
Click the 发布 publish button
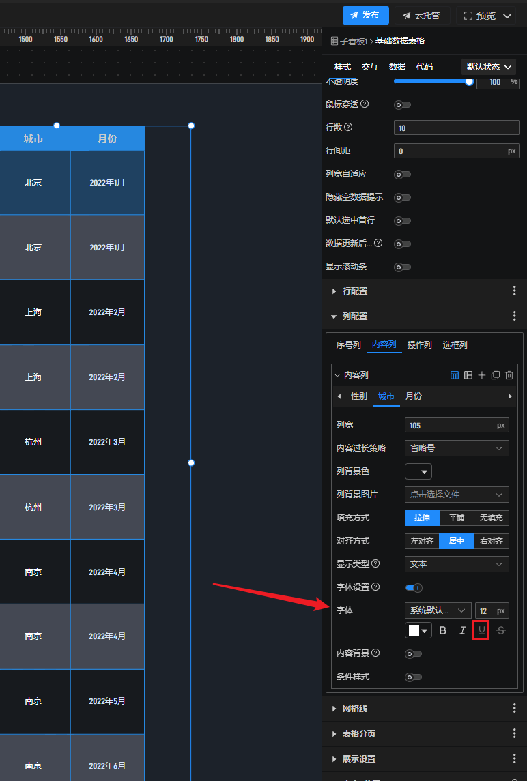[x=365, y=15]
